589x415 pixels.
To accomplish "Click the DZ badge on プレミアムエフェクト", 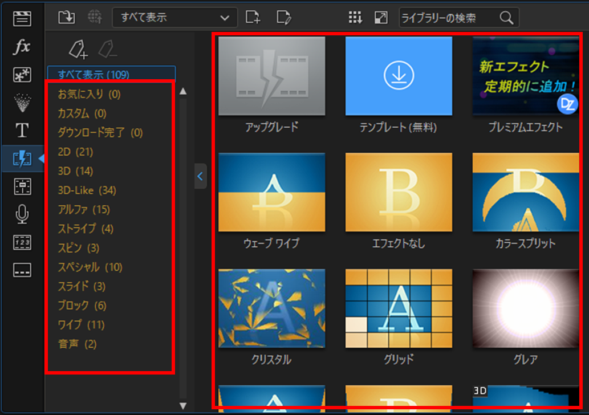I will point(567,104).
